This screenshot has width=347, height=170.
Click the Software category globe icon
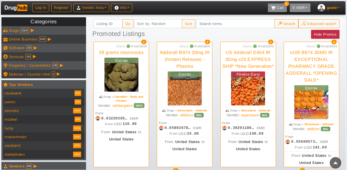pyautogui.click(x=5, y=48)
